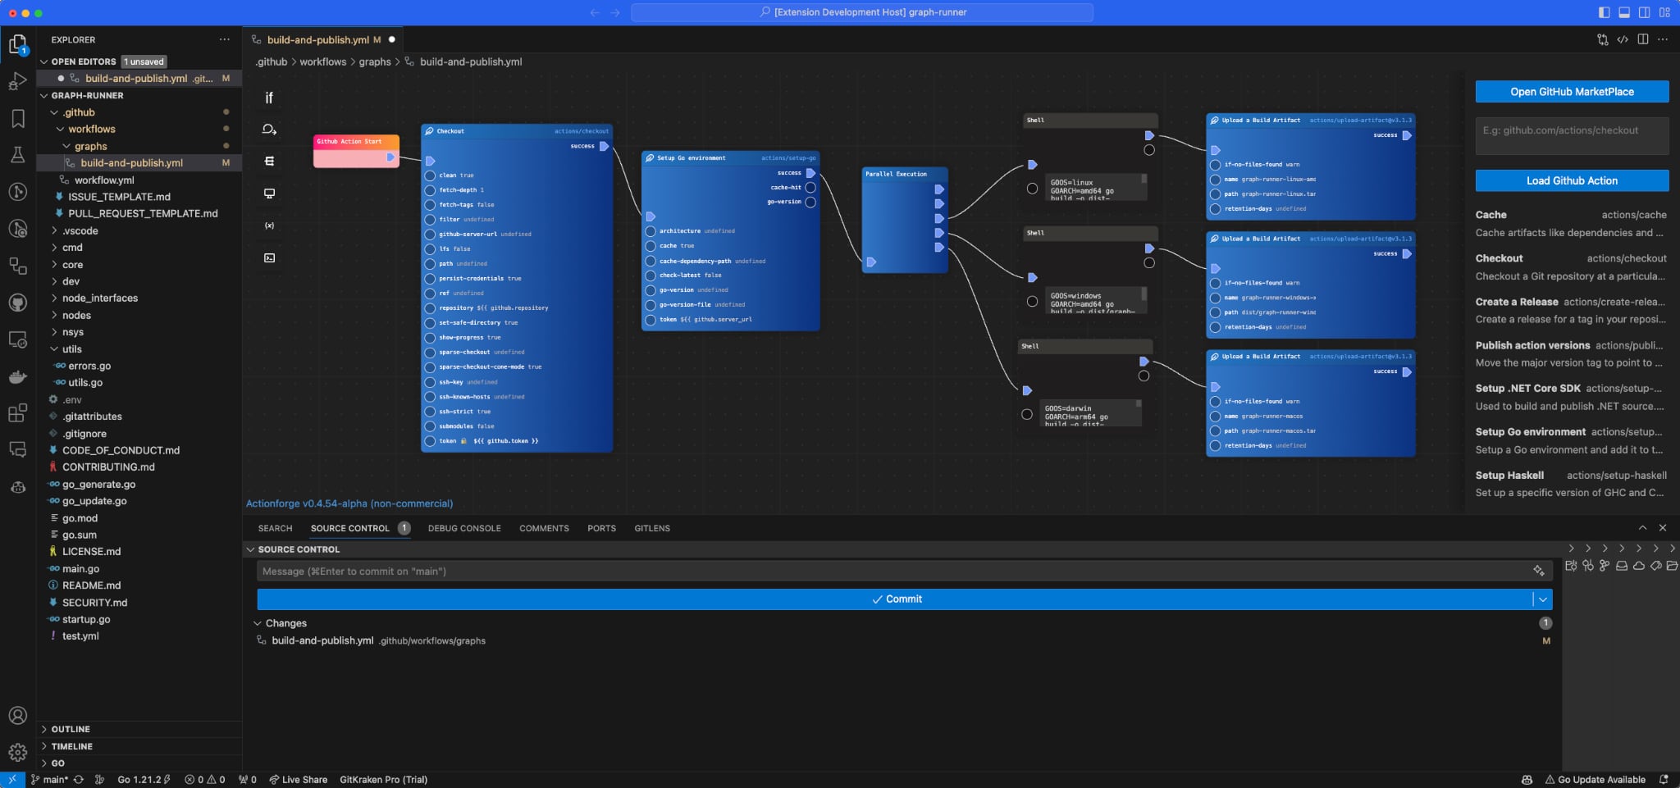1680x788 pixels.
Task: Open the Actionforge v0.4.54-alpha link
Action: (349, 503)
